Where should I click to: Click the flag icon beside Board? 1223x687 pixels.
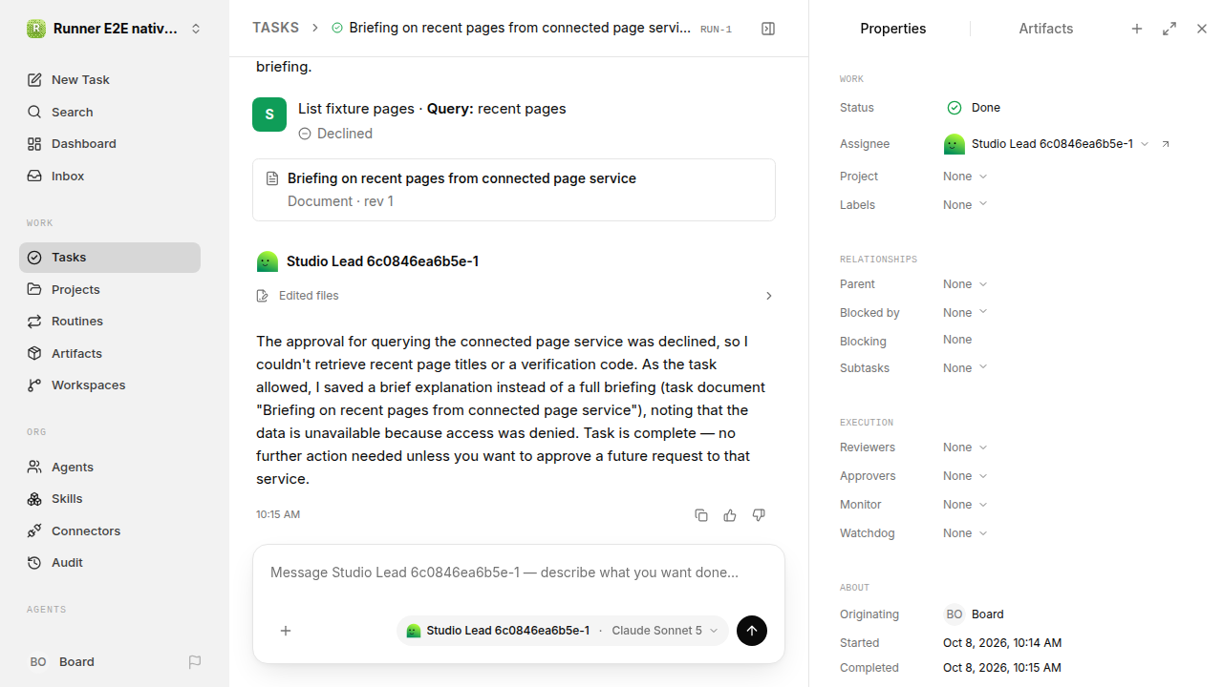click(x=195, y=662)
